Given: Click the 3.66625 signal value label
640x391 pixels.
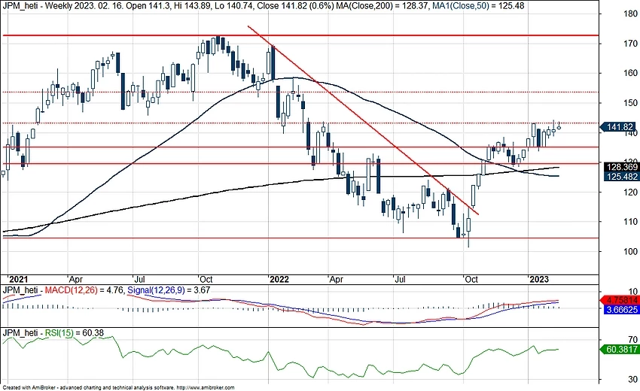Looking at the screenshot, I should pyautogui.click(x=620, y=310).
